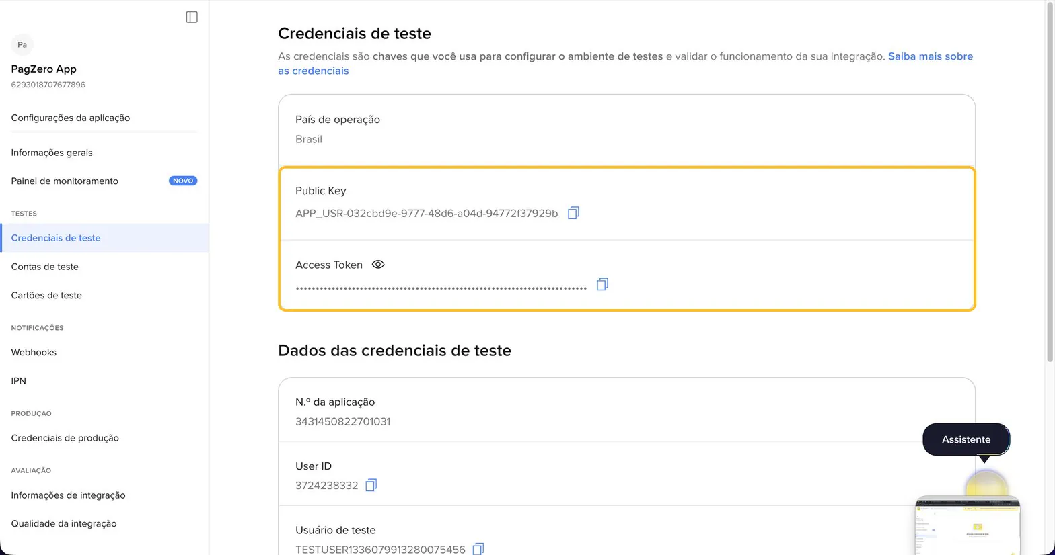This screenshot has height=555, width=1055.
Task: Open Informações de integração
Action: pos(69,495)
